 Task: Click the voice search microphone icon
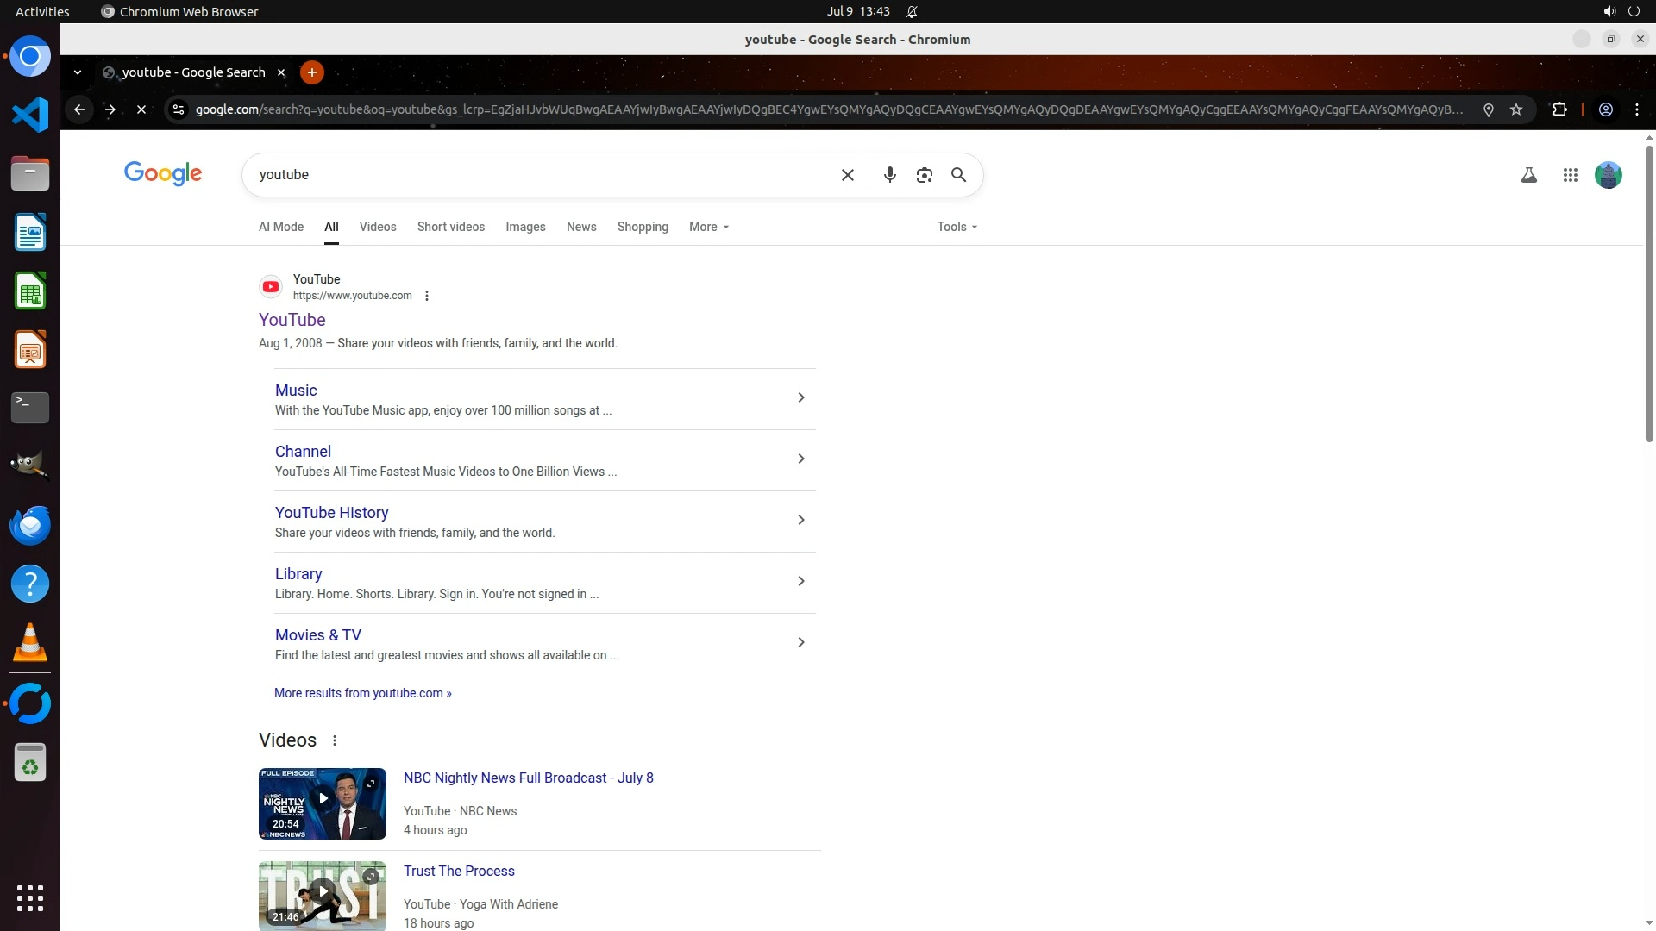(889, 175)
